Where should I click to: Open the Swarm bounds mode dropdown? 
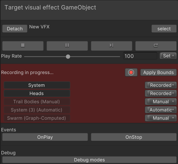click(x=161, y=118)
